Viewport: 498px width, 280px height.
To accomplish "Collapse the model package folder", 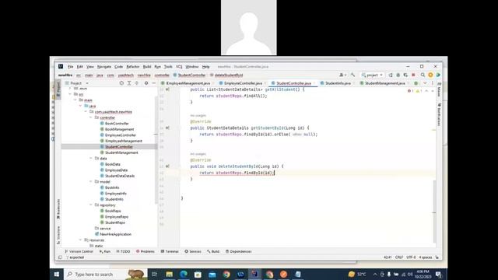I will (x=91, y=181).
